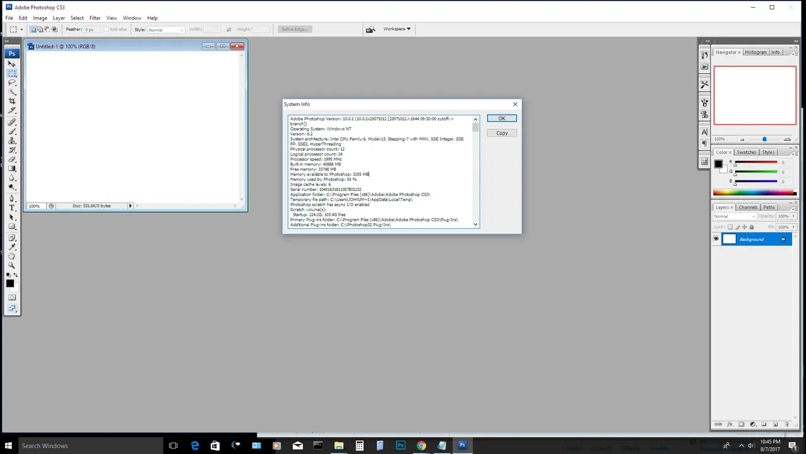Open the Character panel icon

(704, 132)
